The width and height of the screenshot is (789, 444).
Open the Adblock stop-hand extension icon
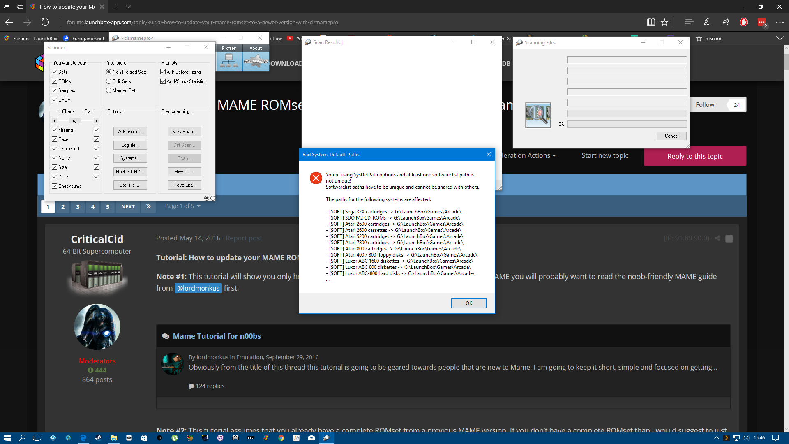(x=743, y=22)
